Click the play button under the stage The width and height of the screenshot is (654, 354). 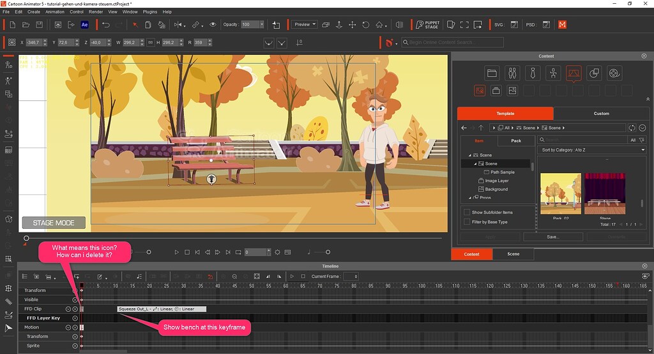click(x=177, y=252)
